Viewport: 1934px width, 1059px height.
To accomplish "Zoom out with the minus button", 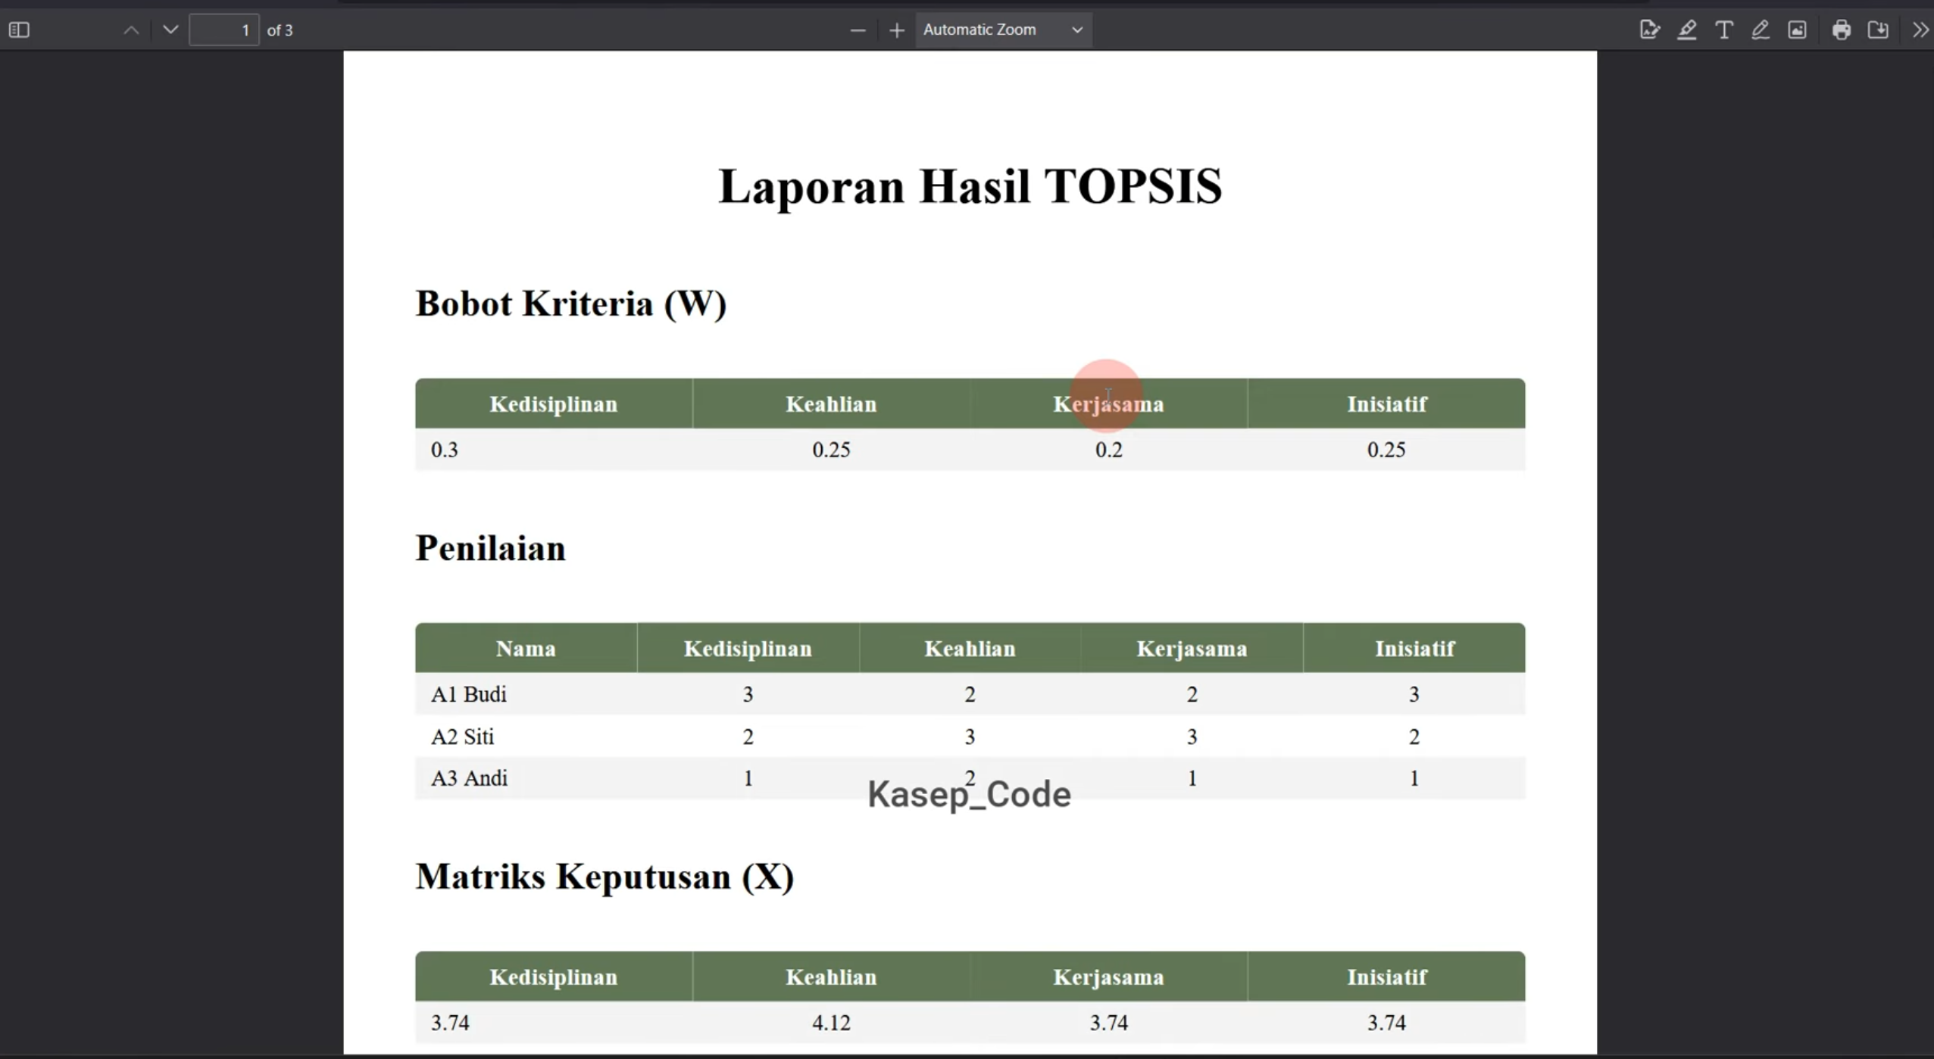I will (x=858, y=30).
